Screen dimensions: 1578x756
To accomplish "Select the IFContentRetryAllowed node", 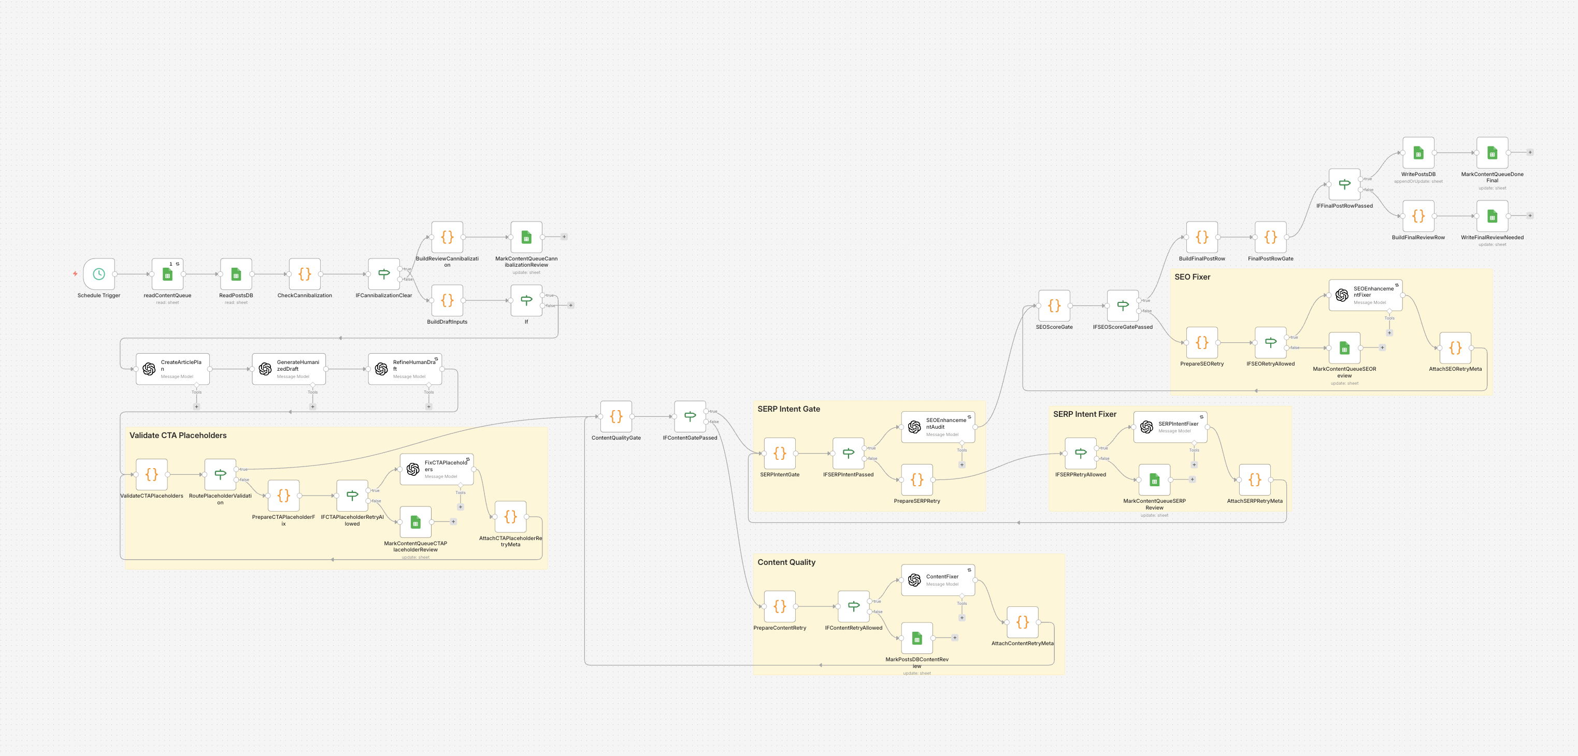I will pyautogui.click(x=854, y=607).
